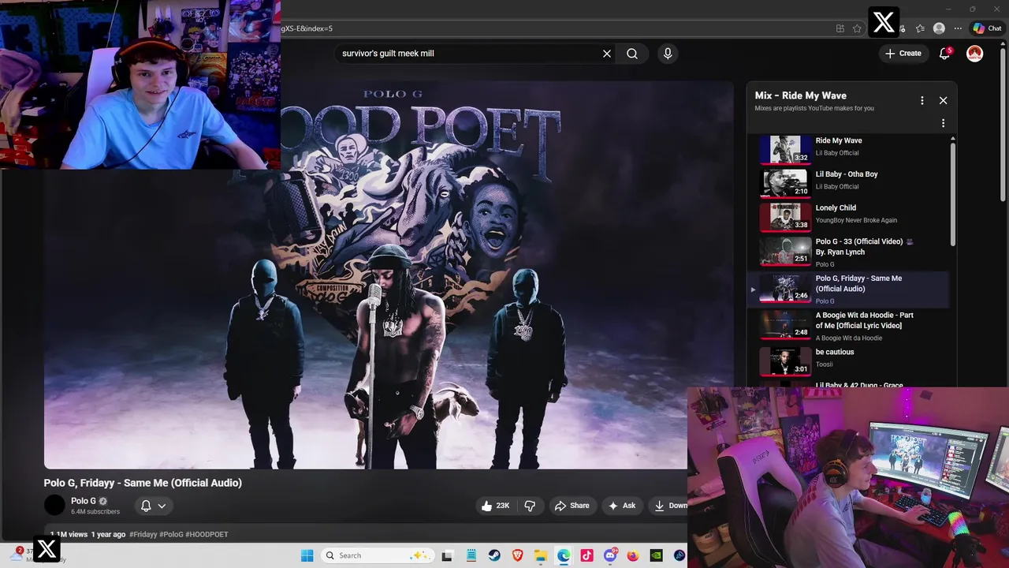Click the #HOODPOET hashtag
The height and width of the screenshot is (568, 1009).
pyautogui.click(x=207, y=534)
